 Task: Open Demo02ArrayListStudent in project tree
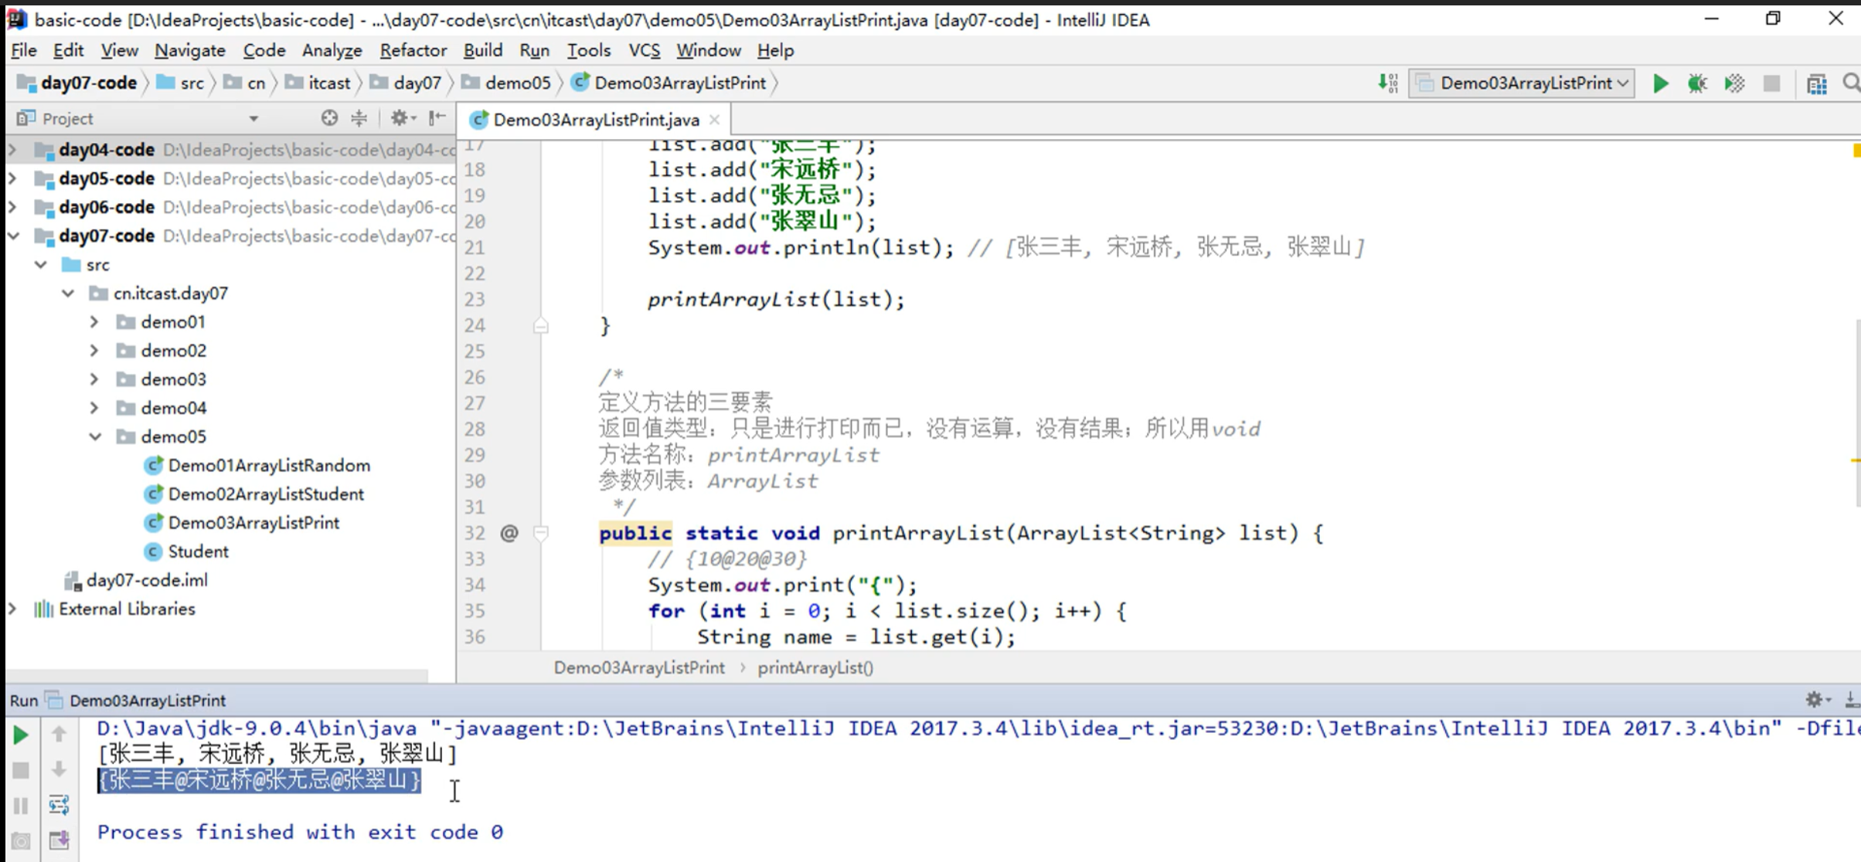tap(266, 494)
